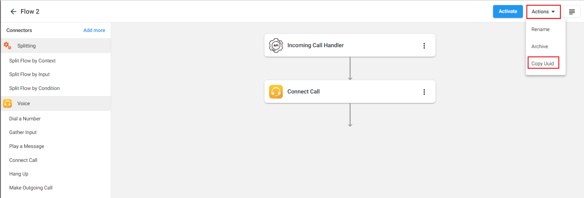Viewport: 584px width, 198px height.
Task: Click the blue Activate button
Action: [508, 11]
